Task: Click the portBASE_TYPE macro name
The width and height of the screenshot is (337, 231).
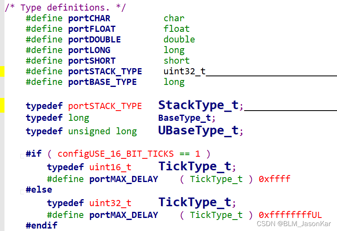Action: (102, 82)
